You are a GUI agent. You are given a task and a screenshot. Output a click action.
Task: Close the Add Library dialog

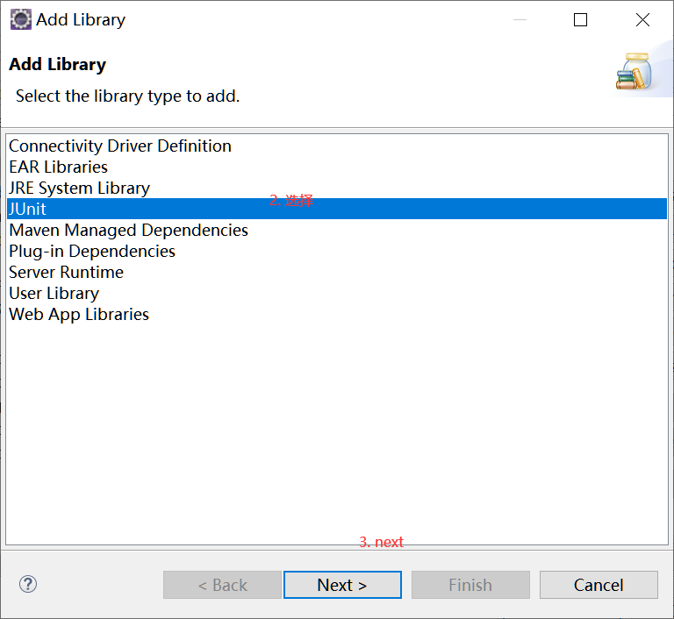click(642, 19)
